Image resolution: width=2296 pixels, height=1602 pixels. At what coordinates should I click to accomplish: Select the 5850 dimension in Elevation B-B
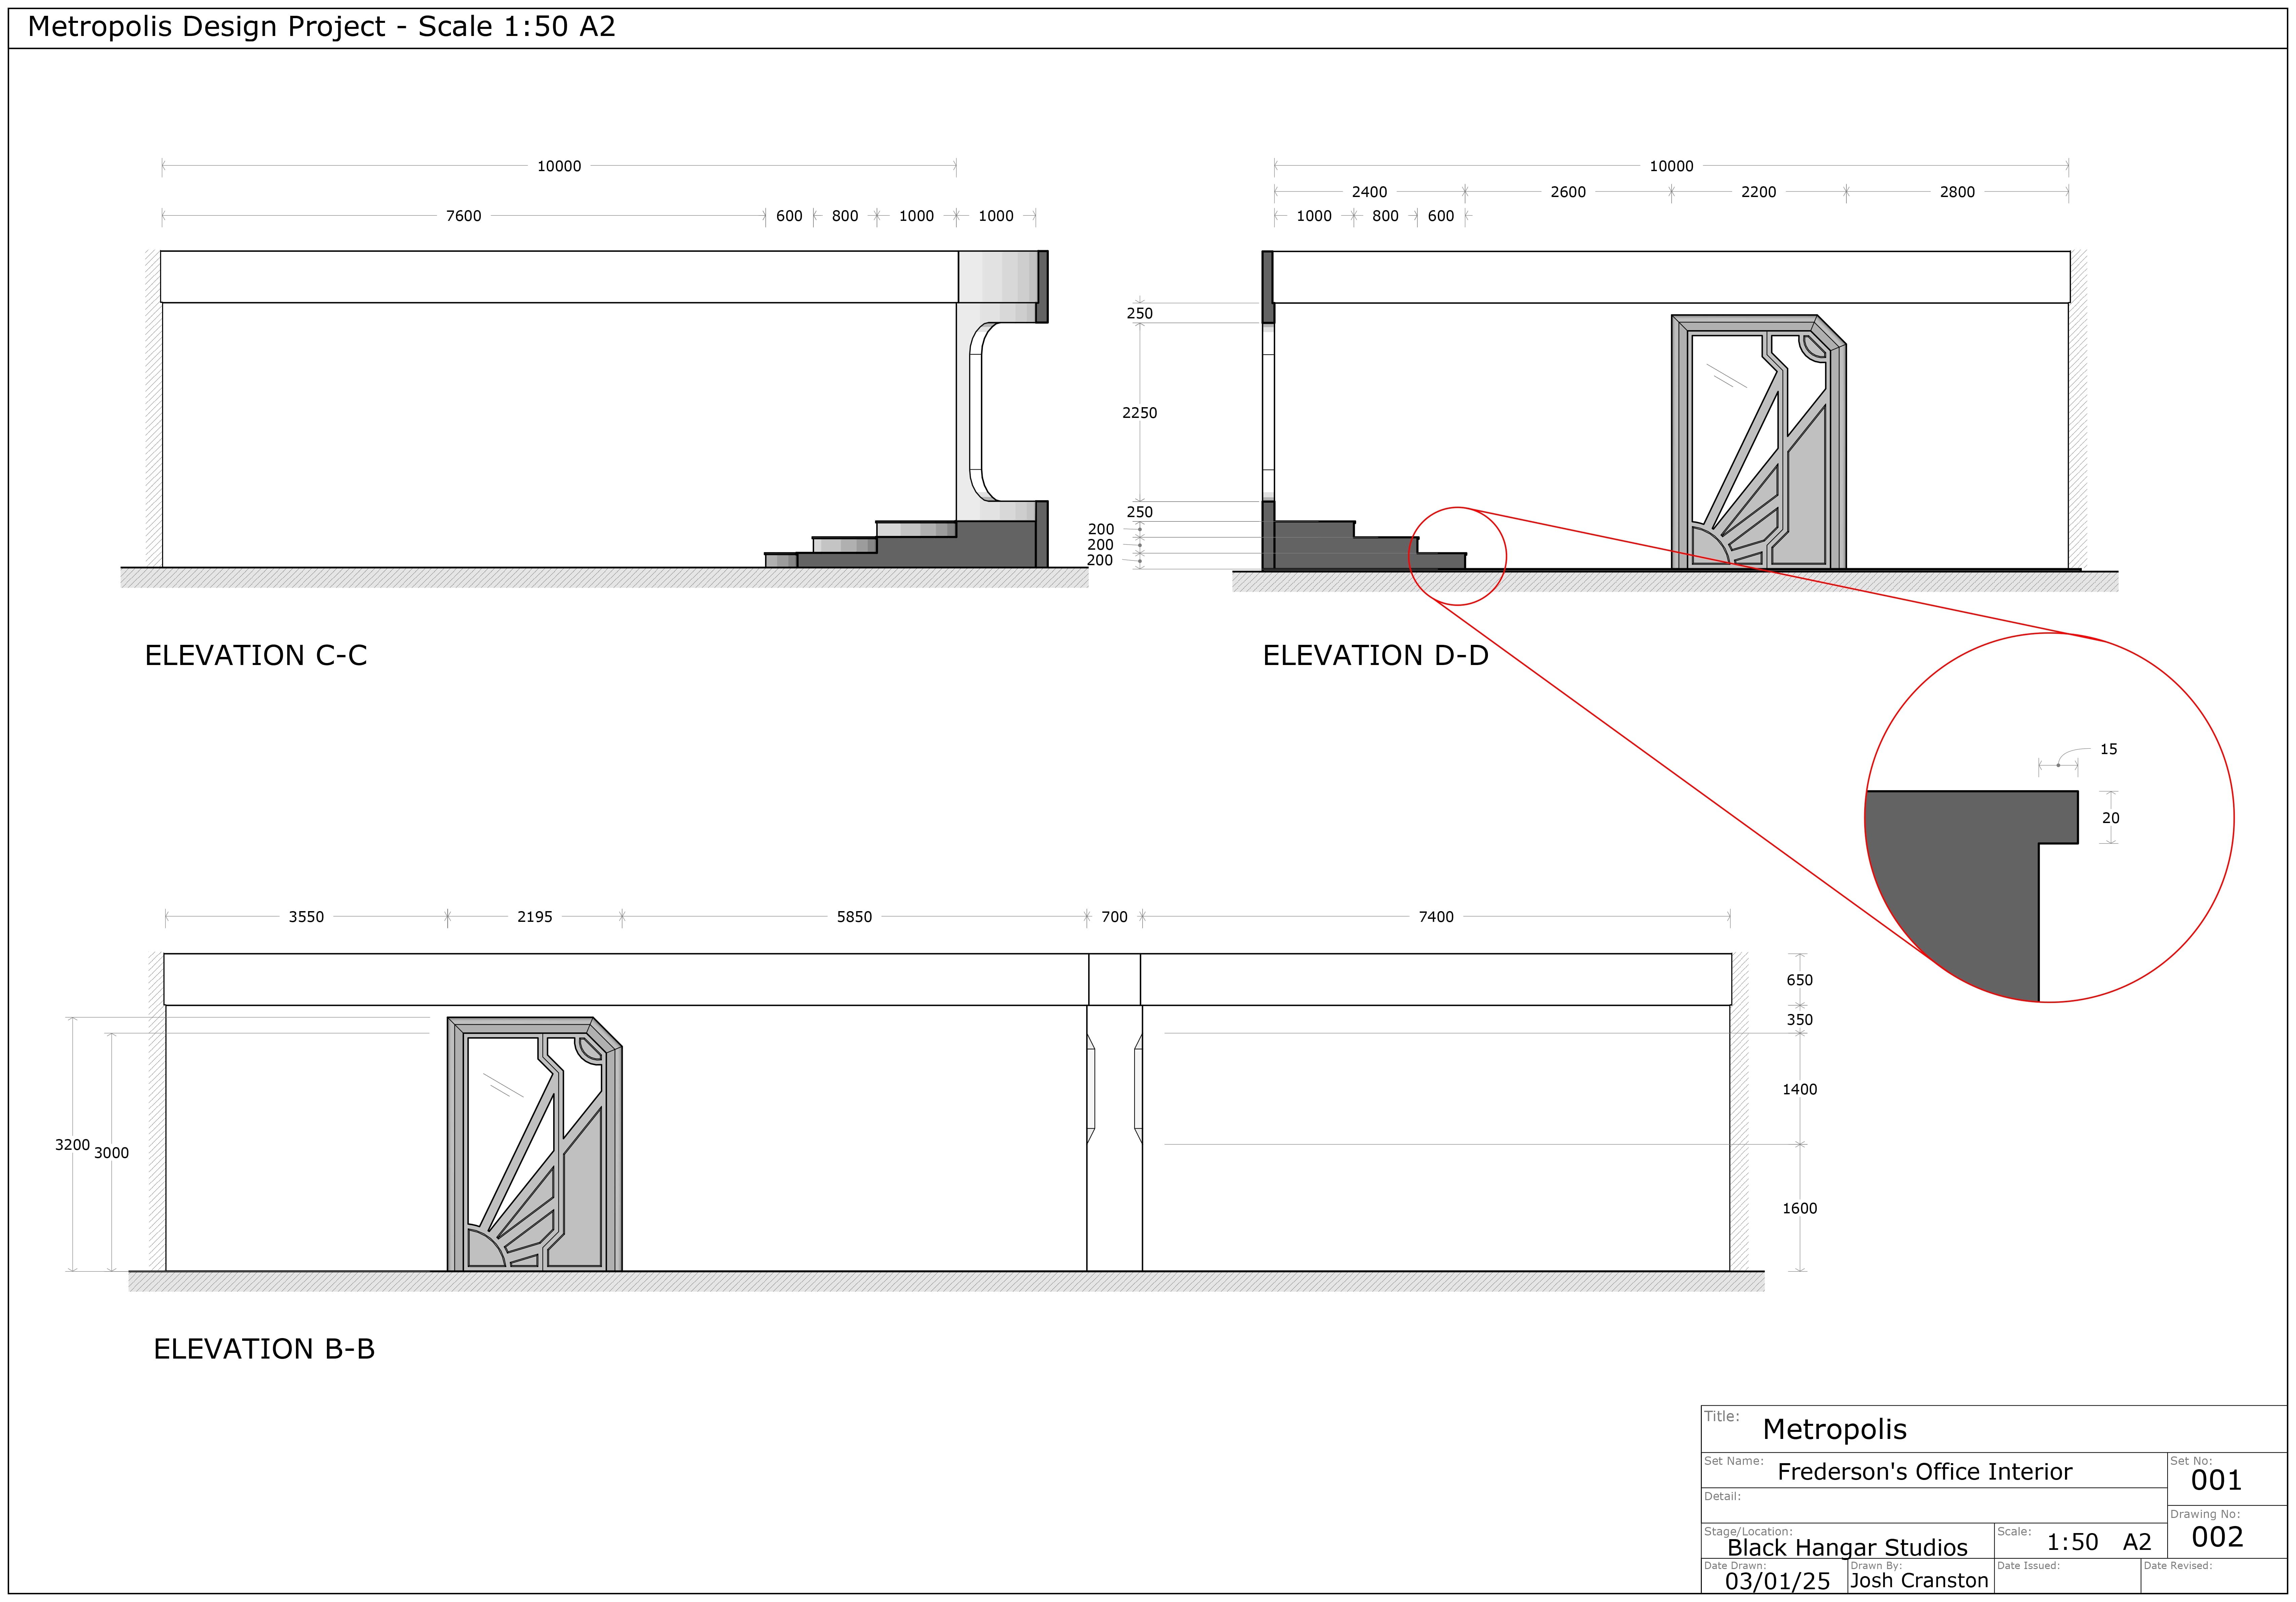(854, 917)
